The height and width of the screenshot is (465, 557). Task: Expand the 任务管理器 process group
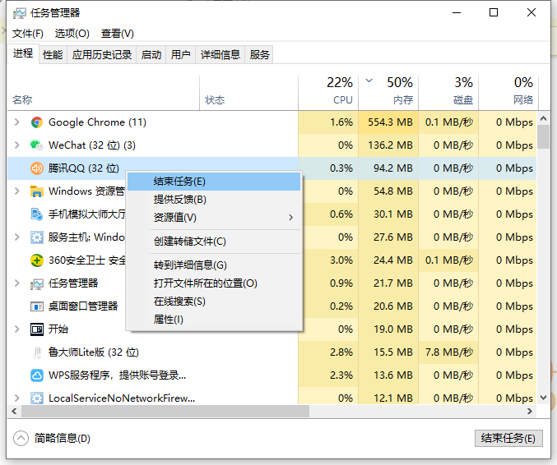tap(16, 283)
